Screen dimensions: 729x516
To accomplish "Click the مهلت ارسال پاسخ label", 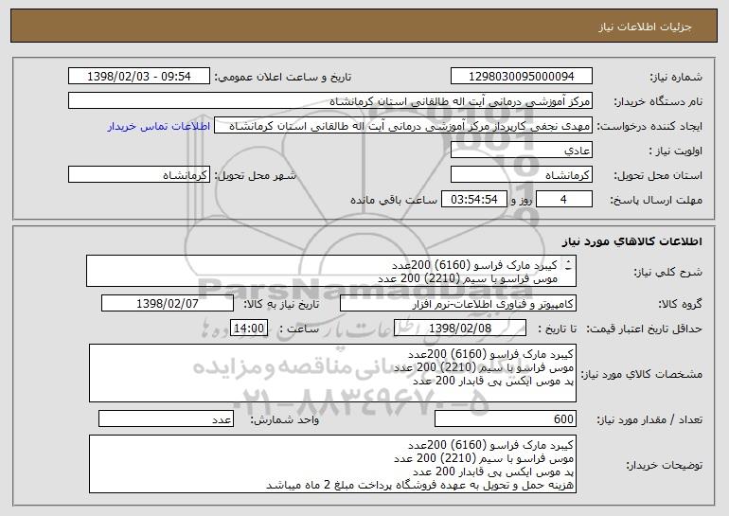I will coord(656,201).
